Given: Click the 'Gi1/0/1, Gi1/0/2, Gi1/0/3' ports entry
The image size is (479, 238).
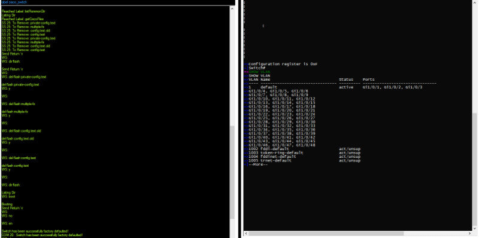Looking at the screenshot, I should 393,87.
